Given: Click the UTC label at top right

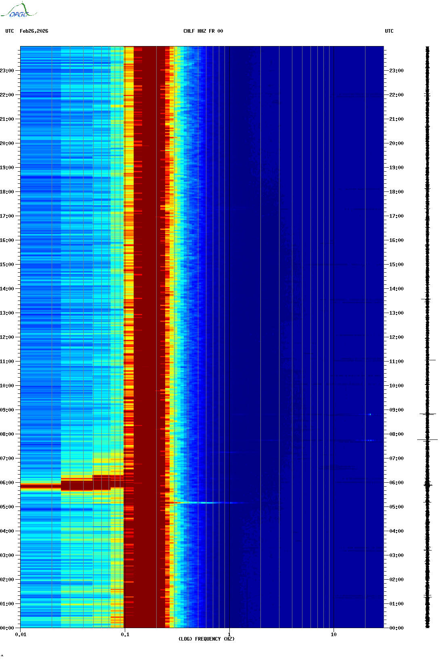Looking at the screenshot, I should click(x=389, y=31).
